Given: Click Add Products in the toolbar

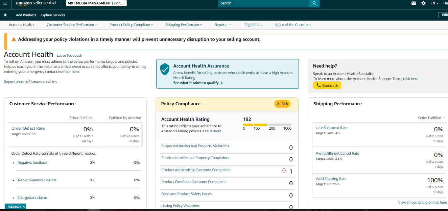Looking at the screenshot, I should [26, 15].
